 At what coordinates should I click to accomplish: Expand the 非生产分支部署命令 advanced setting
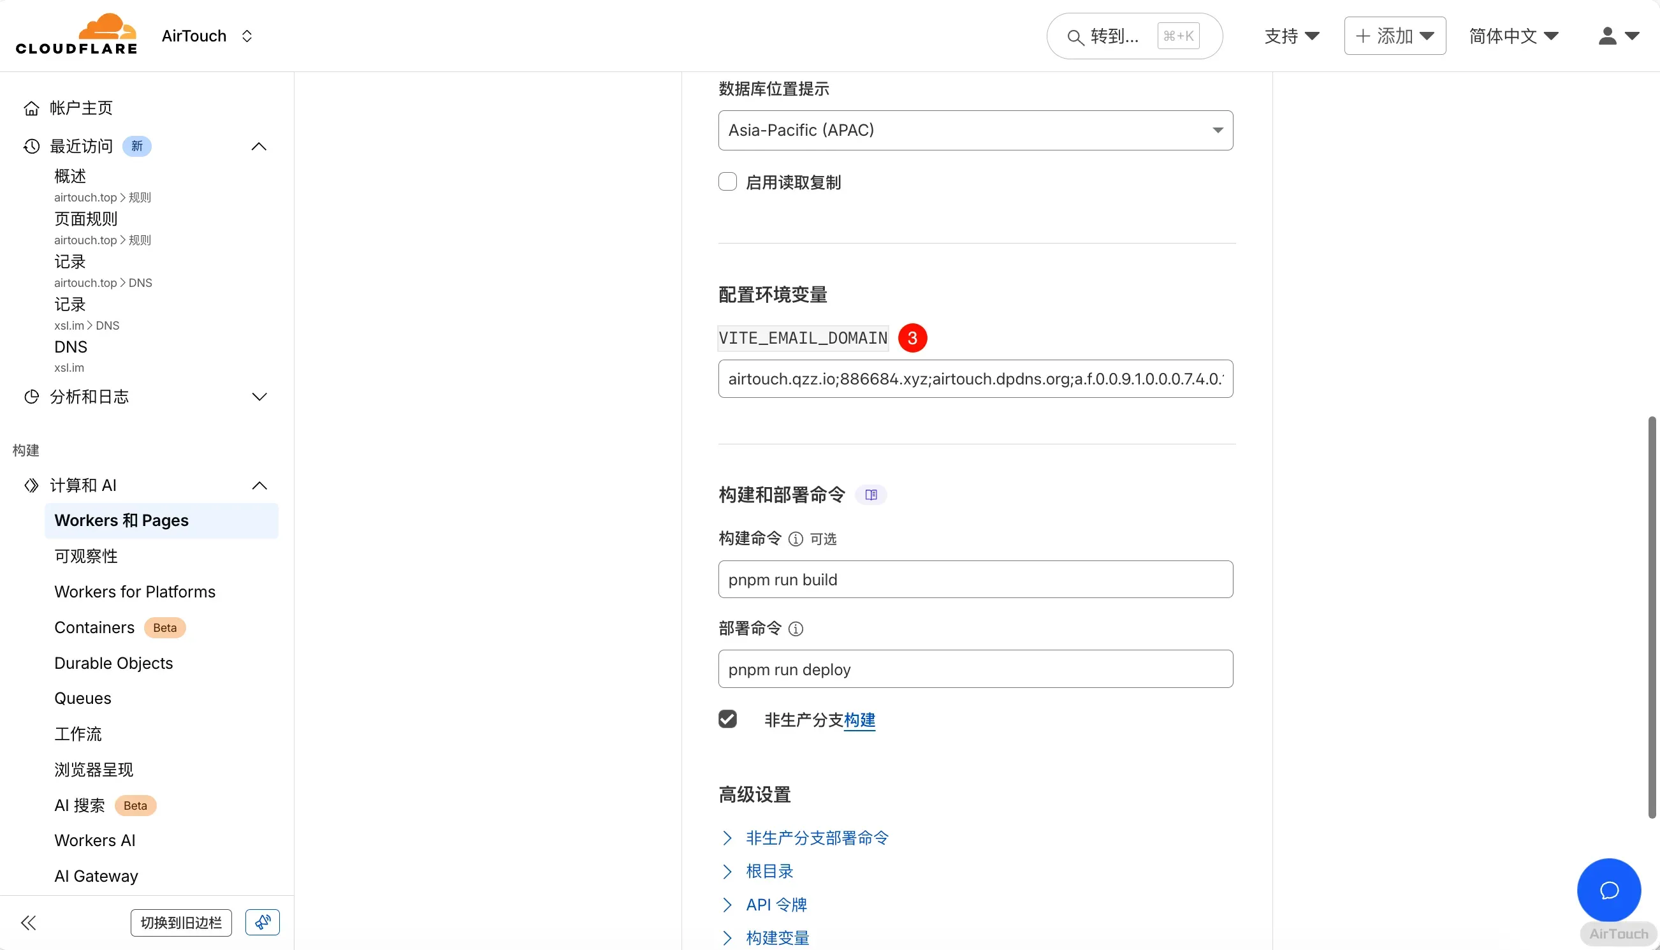coord(817,838)
